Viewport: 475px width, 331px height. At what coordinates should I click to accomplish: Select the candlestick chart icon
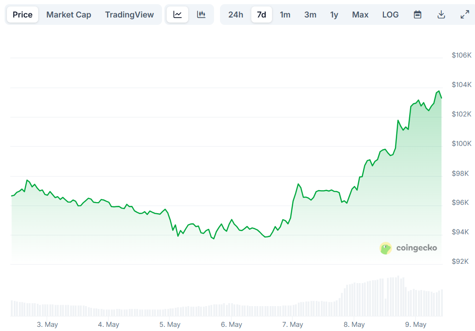[201, 14]
